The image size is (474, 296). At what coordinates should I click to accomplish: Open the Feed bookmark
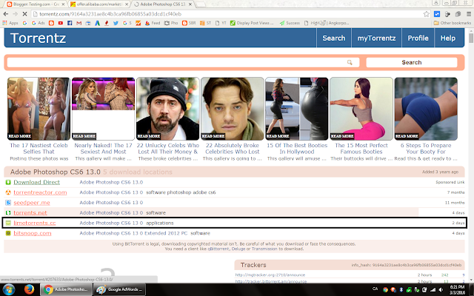pyautogui.click(x=153, y=23)
